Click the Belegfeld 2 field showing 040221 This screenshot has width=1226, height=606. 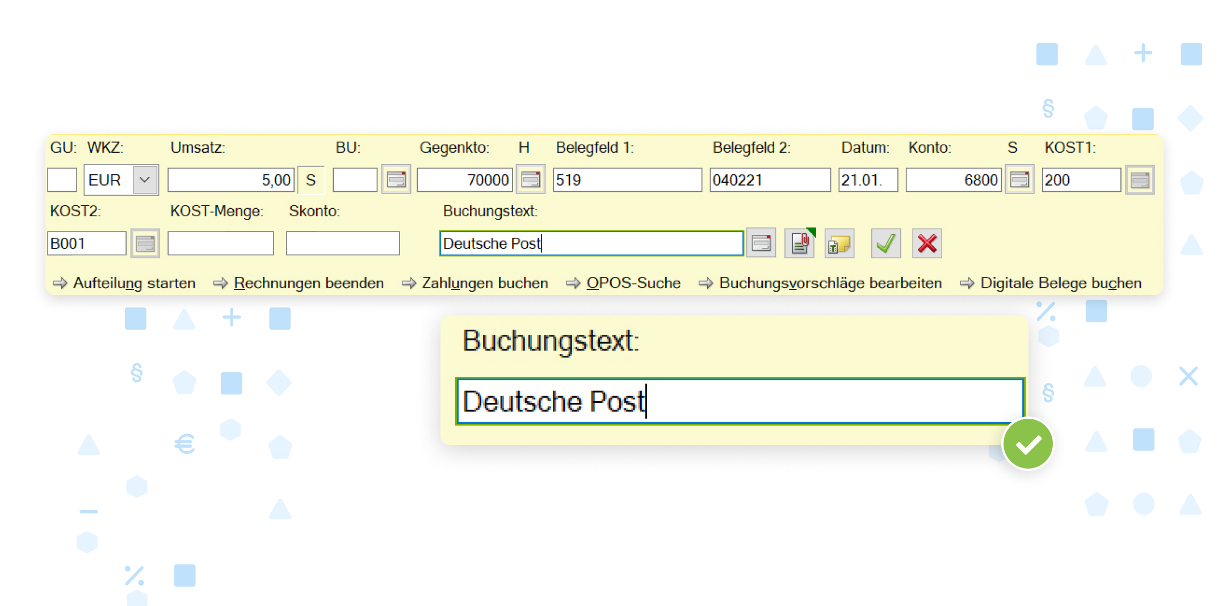[770, 180]
